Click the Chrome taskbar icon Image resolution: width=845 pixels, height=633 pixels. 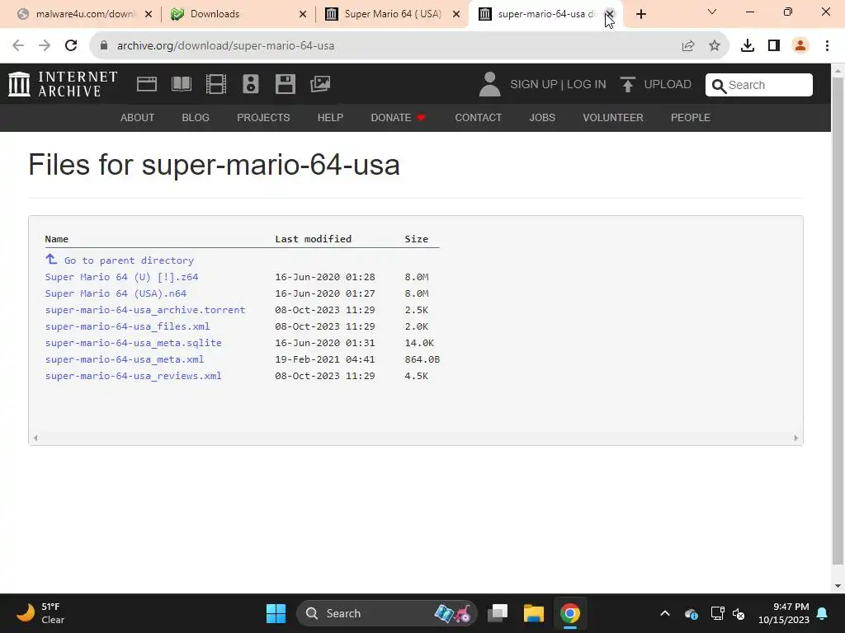[569, 613]
